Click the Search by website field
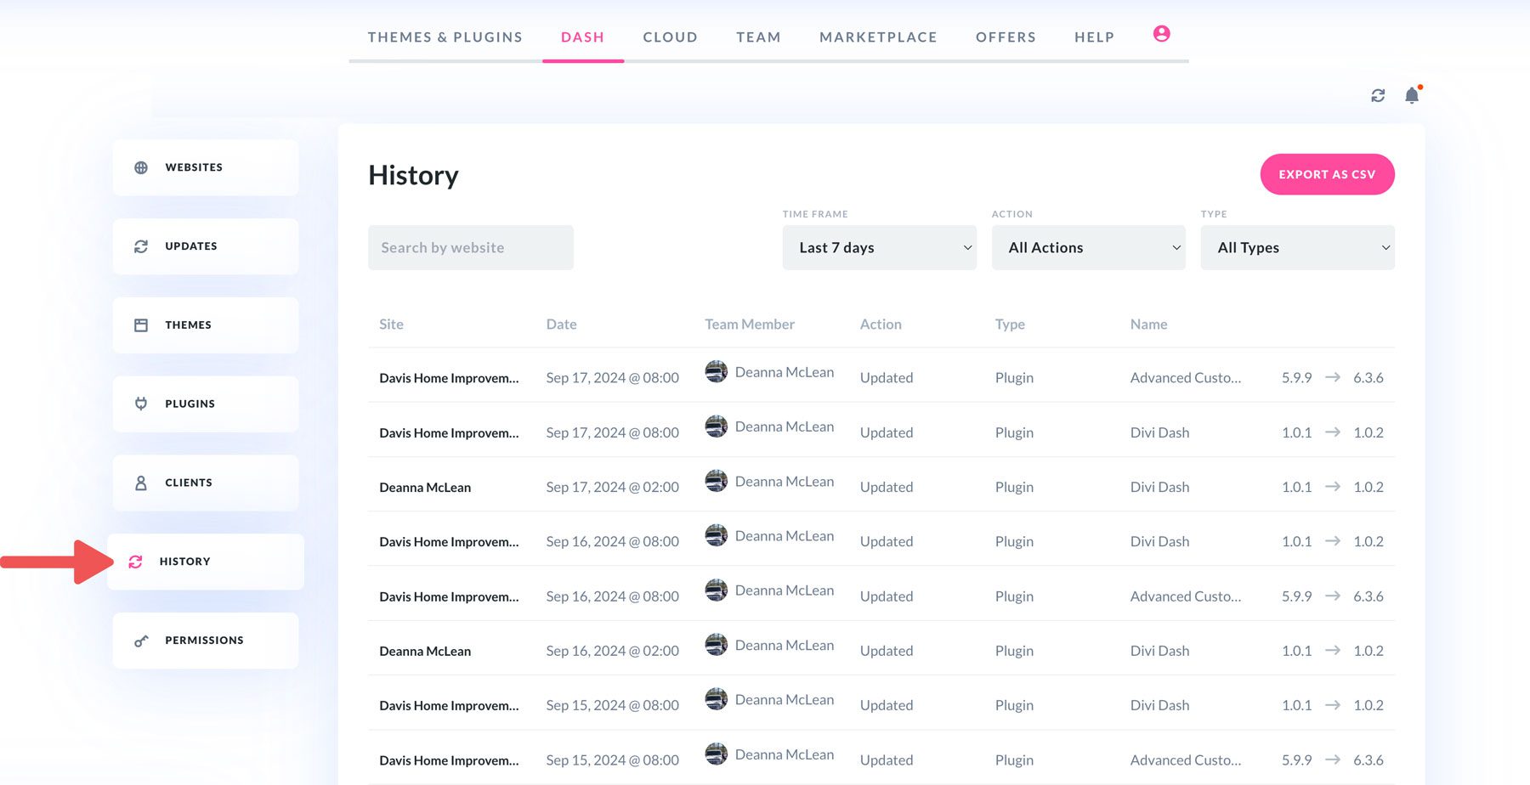 click(x=470, y=247)
